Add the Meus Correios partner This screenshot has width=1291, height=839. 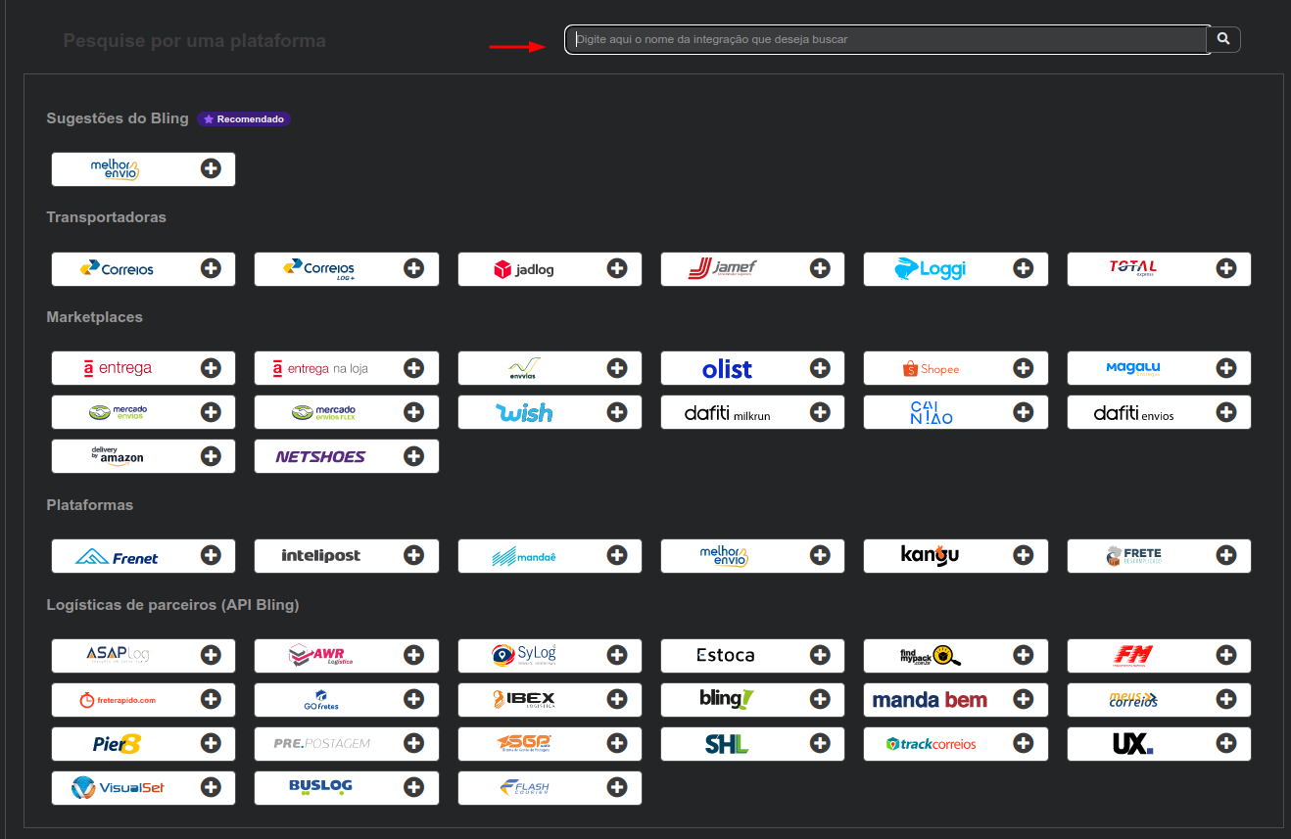click(1226, 699)
